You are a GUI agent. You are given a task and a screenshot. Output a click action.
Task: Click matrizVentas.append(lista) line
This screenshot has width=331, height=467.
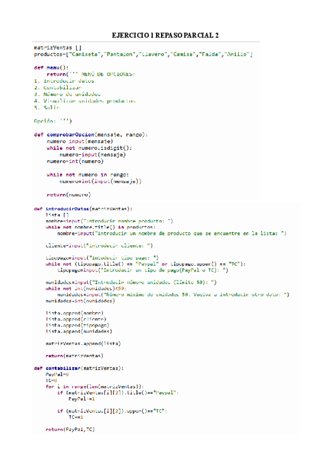(83, 344)
